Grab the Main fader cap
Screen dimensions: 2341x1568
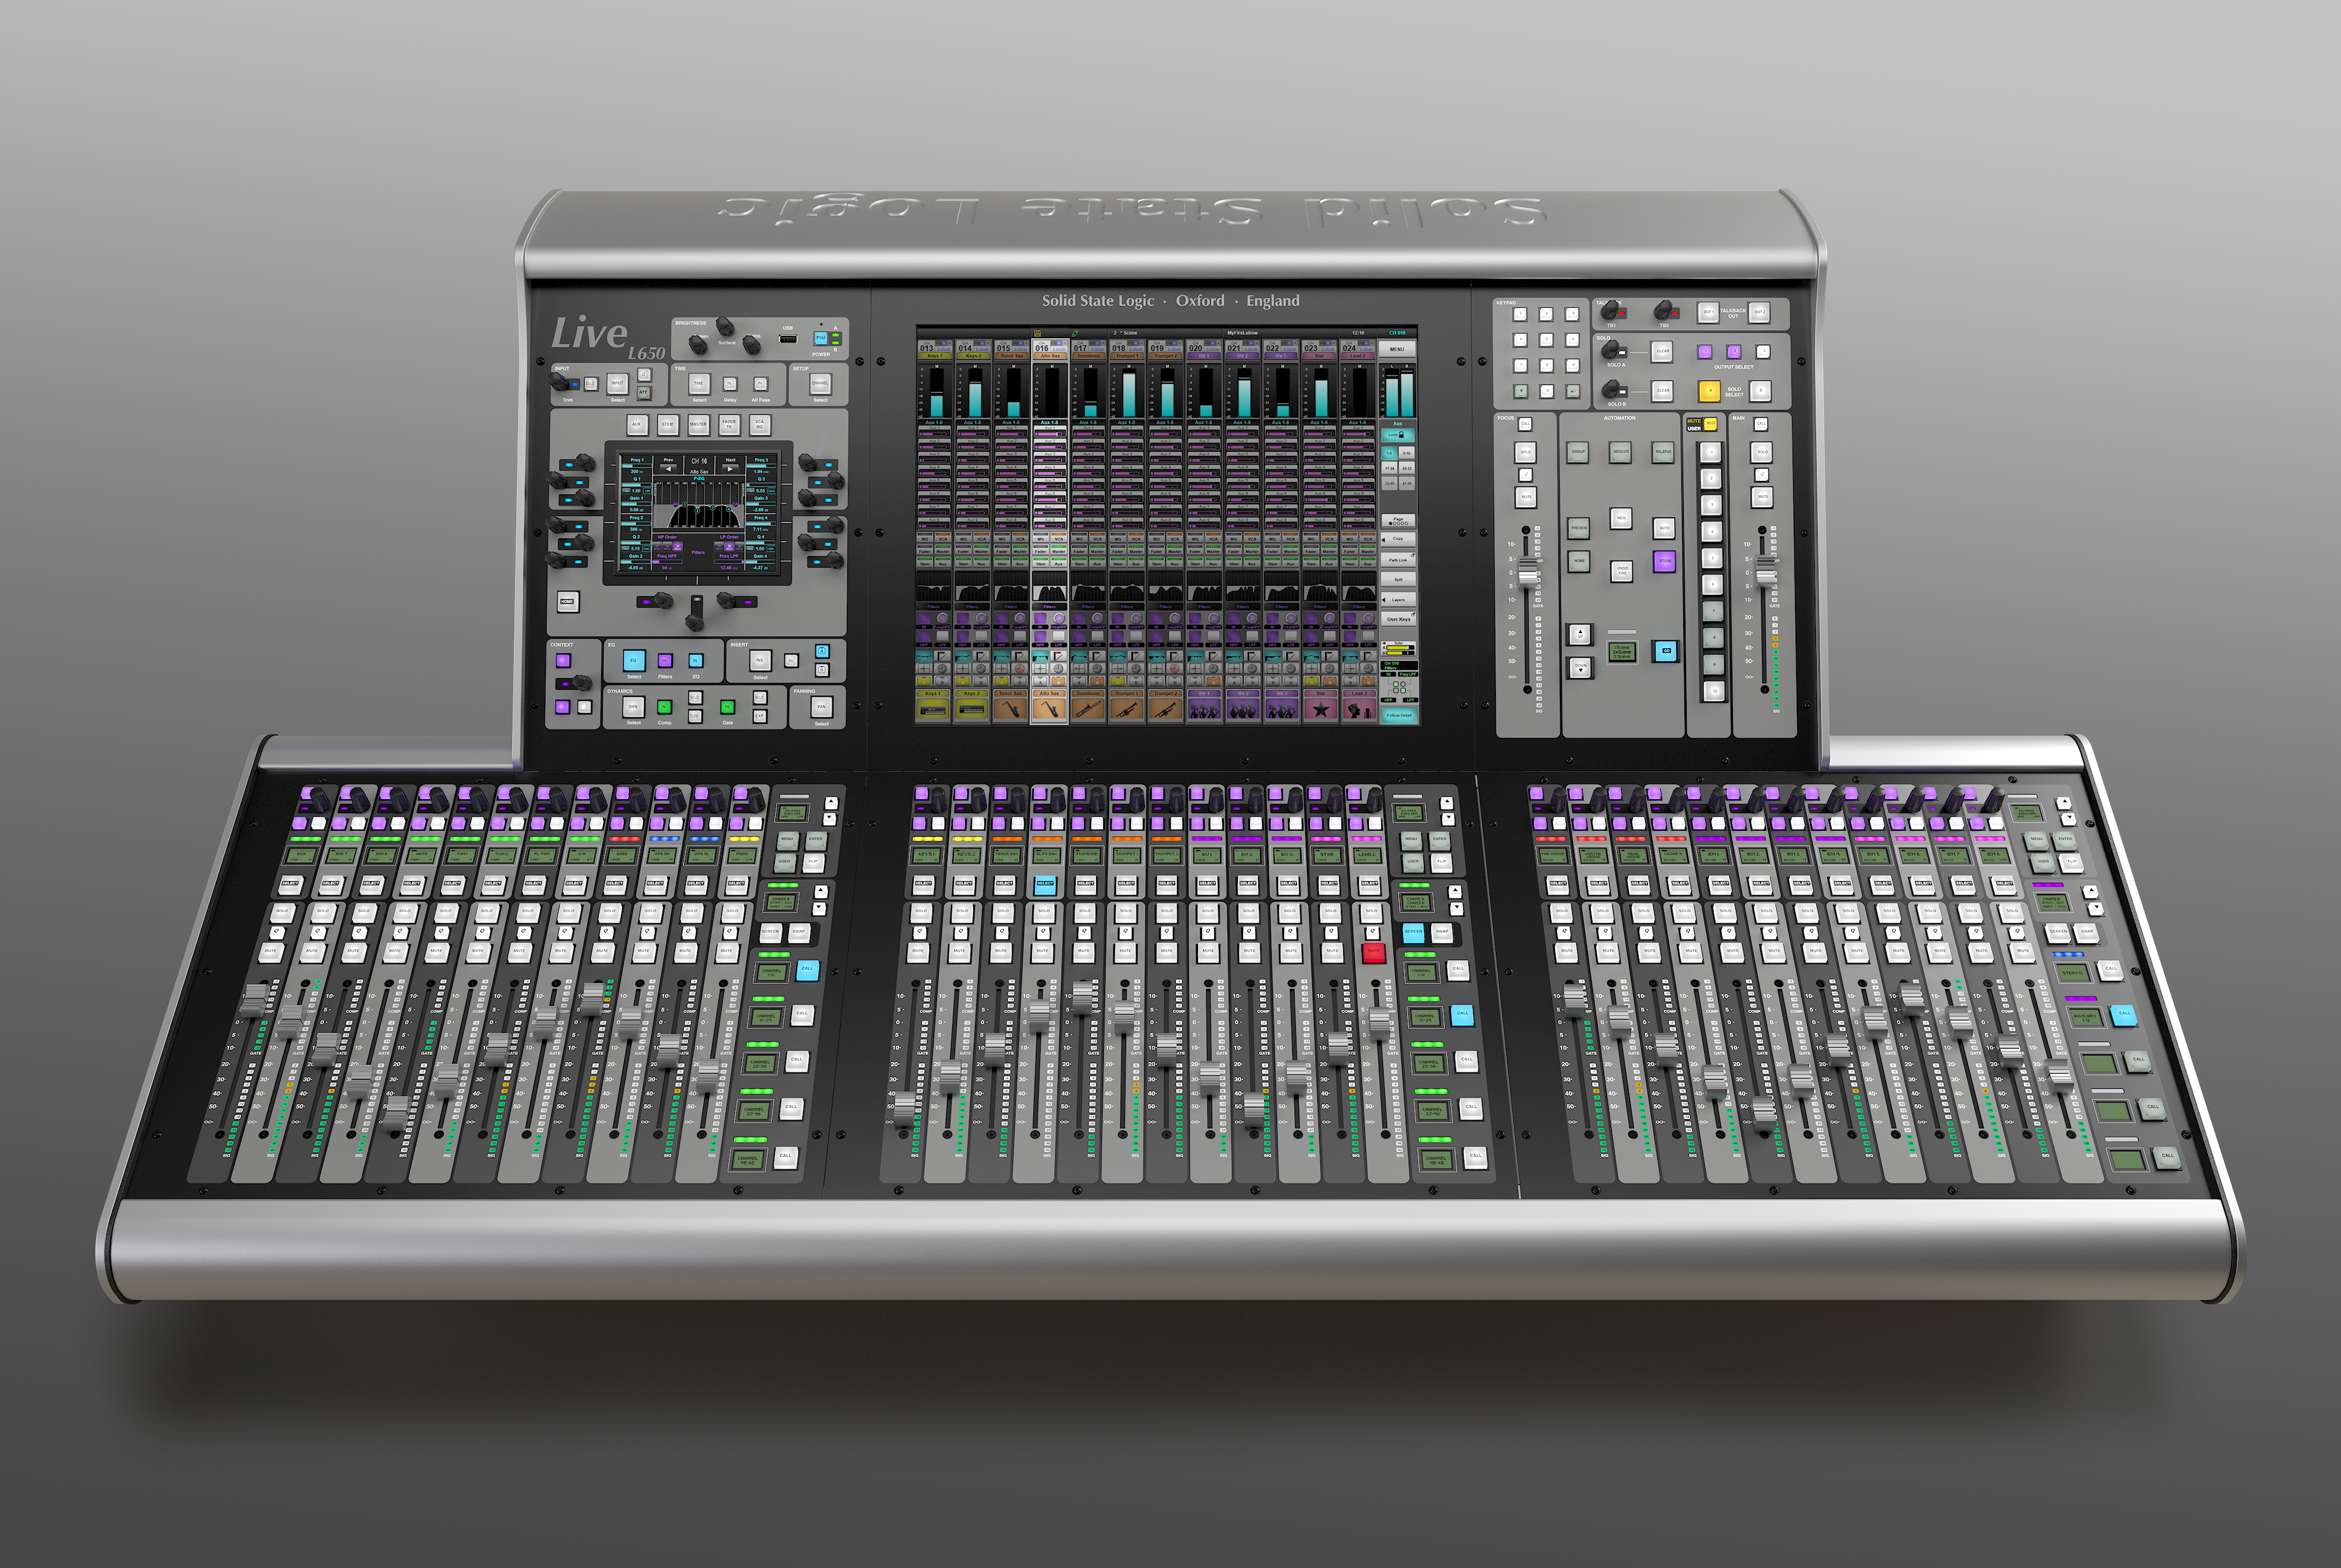[1766, 571]
